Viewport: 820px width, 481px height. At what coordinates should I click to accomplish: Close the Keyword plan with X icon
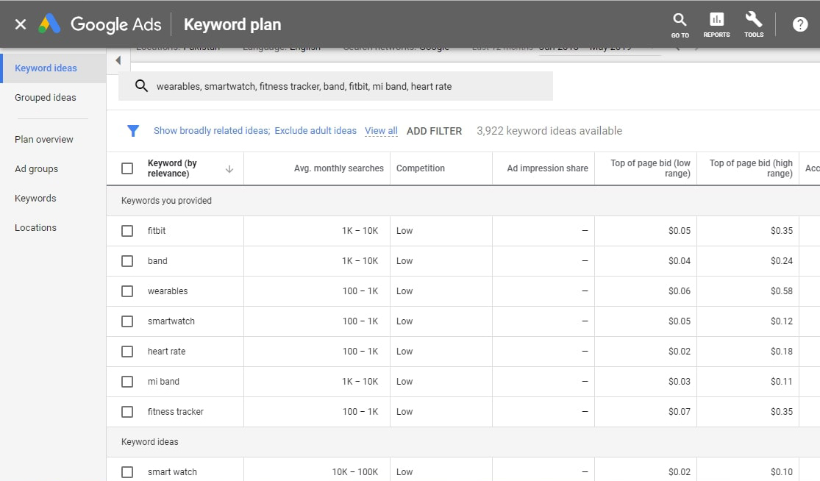[x=21, y=24]
